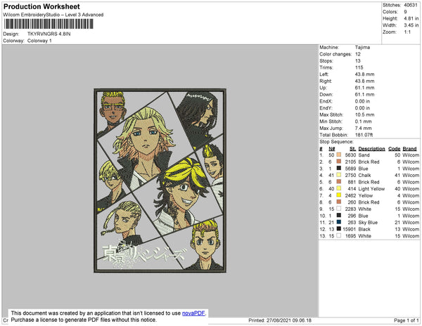Click the 'Black' description text
The width and height of the screenshot is (422, 326).
click(364, 229)
